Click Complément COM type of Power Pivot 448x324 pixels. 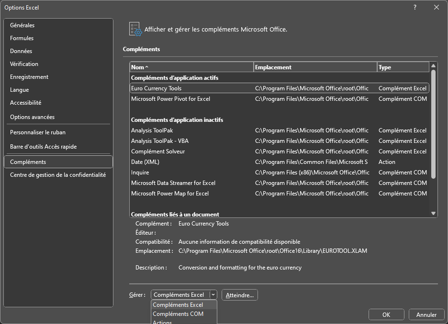[x=403, y=99]
